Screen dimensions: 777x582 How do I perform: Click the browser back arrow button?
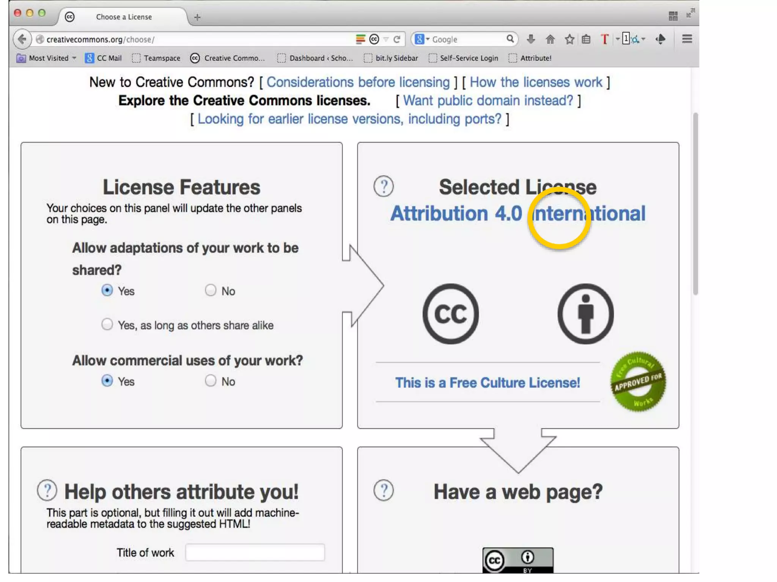[22, 39]
